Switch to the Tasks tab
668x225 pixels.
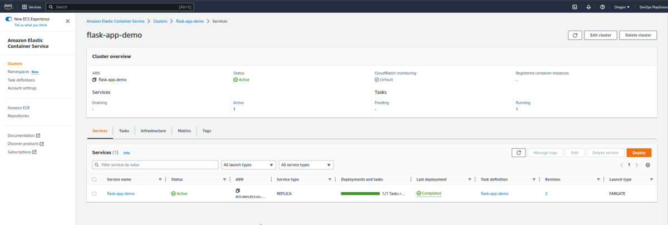pyautogui.click(x=124, y=131)
